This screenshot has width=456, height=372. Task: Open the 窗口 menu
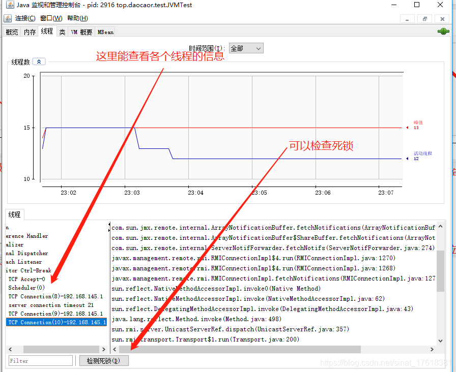pyautogui.click(x=51, y=18)
